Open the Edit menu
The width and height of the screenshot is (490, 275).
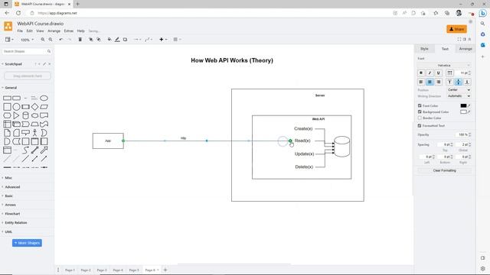(x=29, y=31)
